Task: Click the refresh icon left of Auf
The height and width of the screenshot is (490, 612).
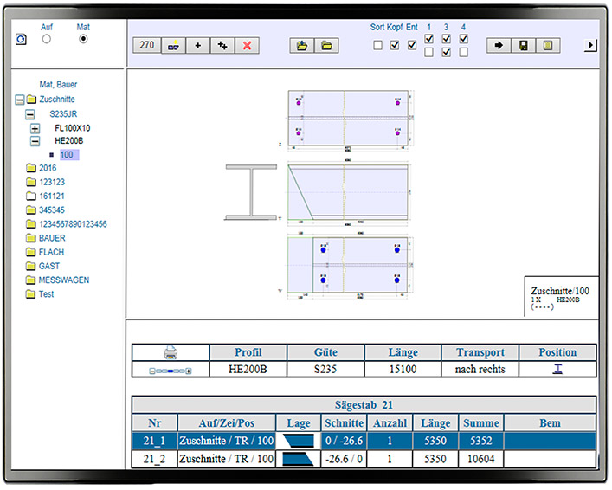Action: (x=22, y=39)
